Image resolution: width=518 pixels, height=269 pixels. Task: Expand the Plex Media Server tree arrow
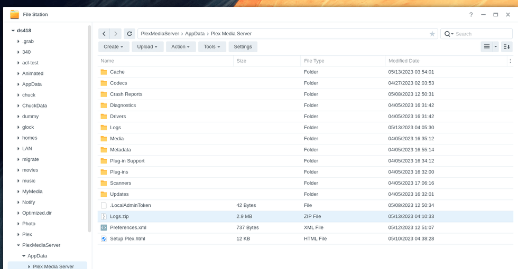(29, 267)
